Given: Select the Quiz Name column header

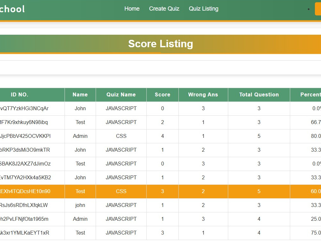Looking at the screenshot, I should coord(121,94).
